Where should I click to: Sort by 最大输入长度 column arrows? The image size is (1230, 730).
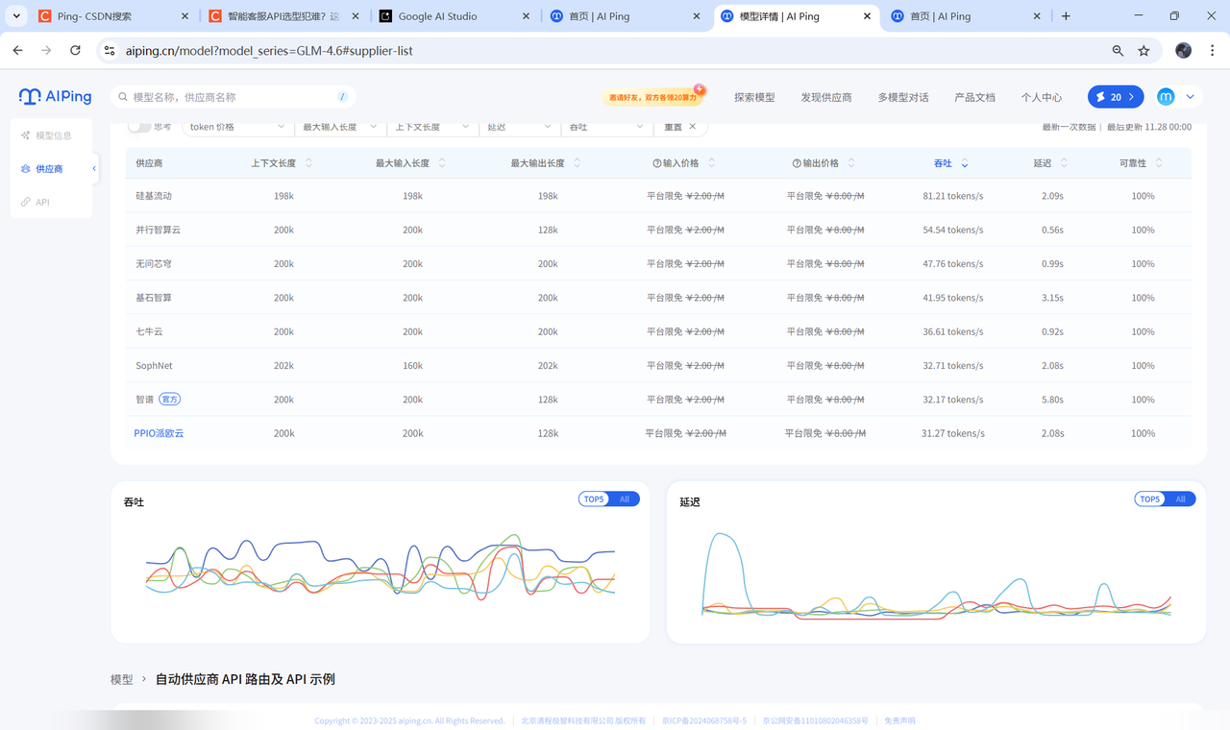click(442, 163)
